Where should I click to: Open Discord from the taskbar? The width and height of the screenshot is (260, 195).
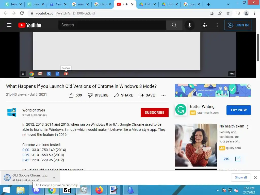coord(36,190)
